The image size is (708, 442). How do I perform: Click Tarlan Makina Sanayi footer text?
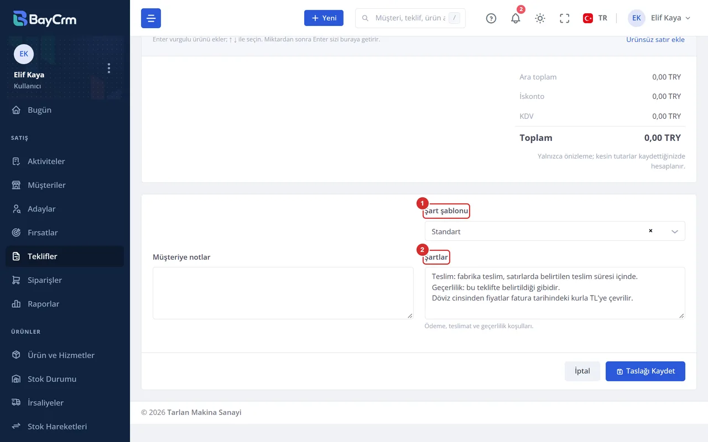click(204, 412)
